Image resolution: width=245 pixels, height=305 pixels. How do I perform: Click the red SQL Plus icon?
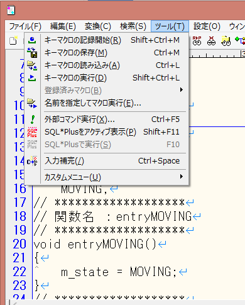pyautogui.click(x=32, y=132)
